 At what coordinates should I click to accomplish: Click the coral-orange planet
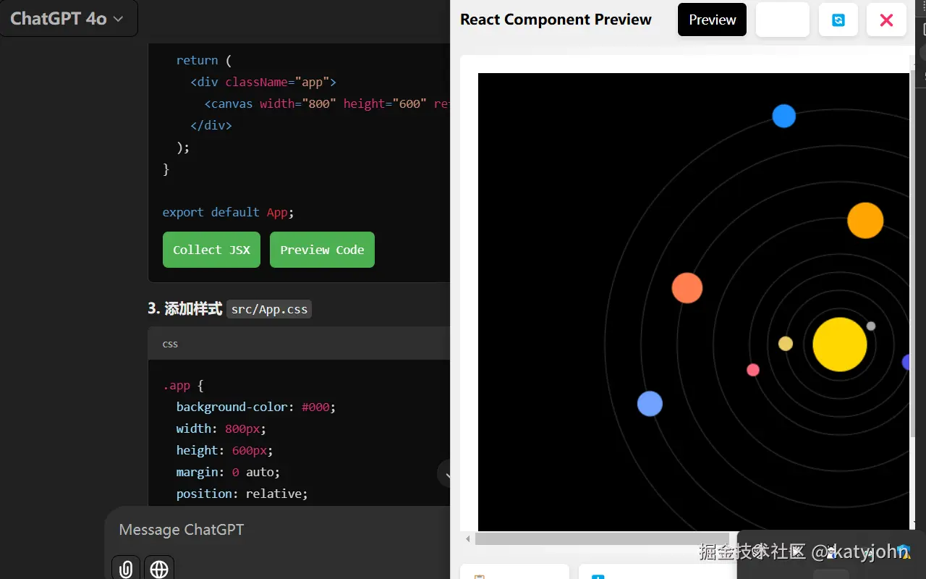click(x=687, y=288)
